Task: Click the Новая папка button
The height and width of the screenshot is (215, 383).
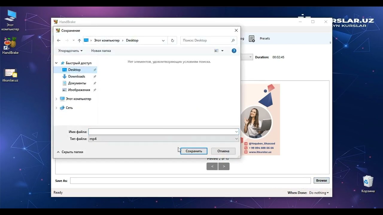Action: coord(101,51)
